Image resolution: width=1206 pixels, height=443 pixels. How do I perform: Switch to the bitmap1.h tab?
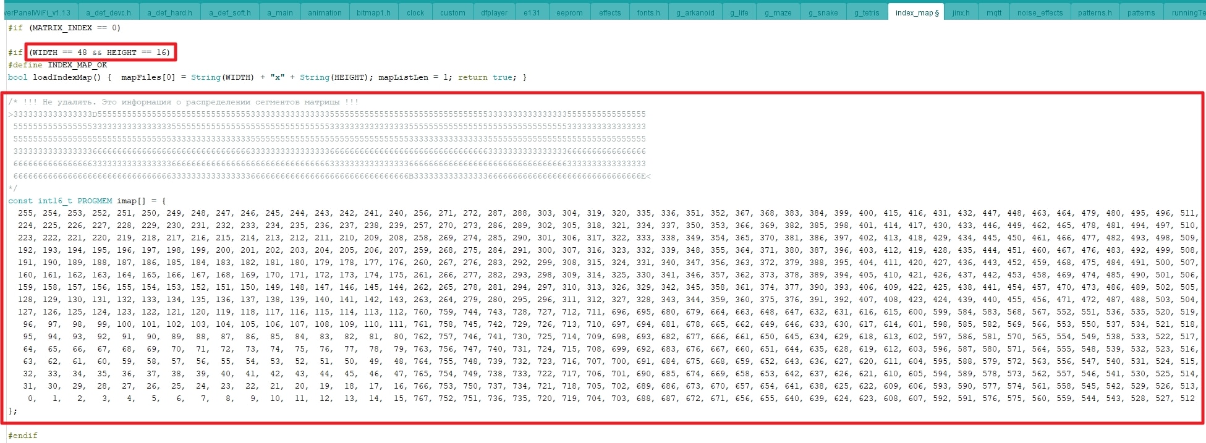373,12
